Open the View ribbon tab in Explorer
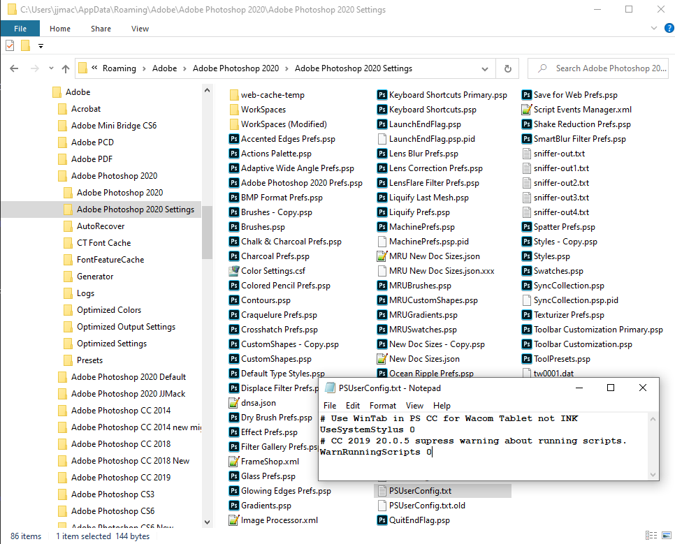This screenshot has width=675, height=544. (x=140, y=29)
